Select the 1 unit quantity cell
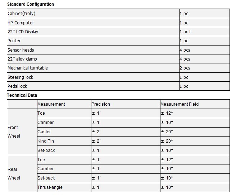The image size is (236, 196). click(205, 32)
